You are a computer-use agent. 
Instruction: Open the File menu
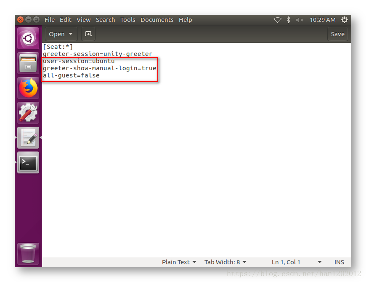[50, 20]
